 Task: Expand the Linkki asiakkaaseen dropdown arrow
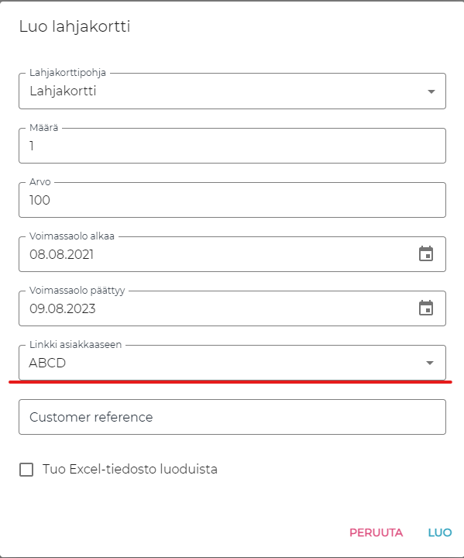point(430,363)
